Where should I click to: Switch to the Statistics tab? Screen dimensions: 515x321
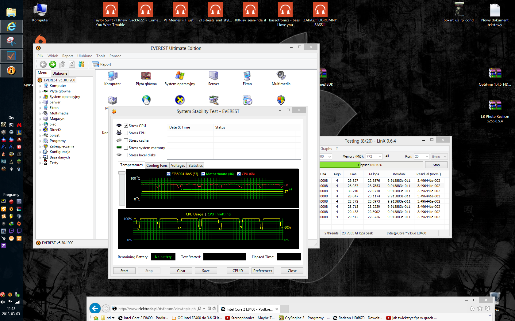click(195, 166)
